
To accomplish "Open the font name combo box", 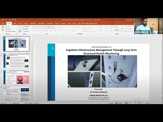I will [41, 27].
